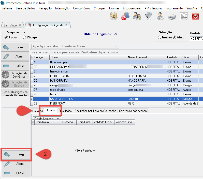The width and height of the screenshot is (203, 179).
Task: Expand the filter results dropdown arrow
Action: 117,47
